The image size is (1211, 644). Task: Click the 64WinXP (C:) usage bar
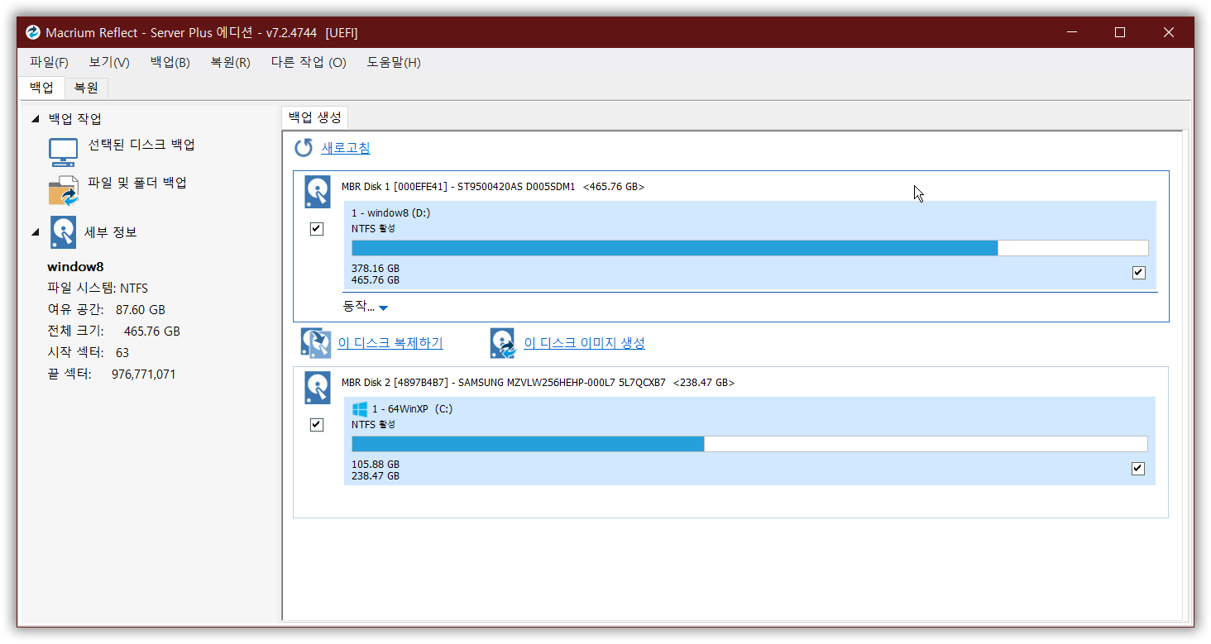[749, 444]
